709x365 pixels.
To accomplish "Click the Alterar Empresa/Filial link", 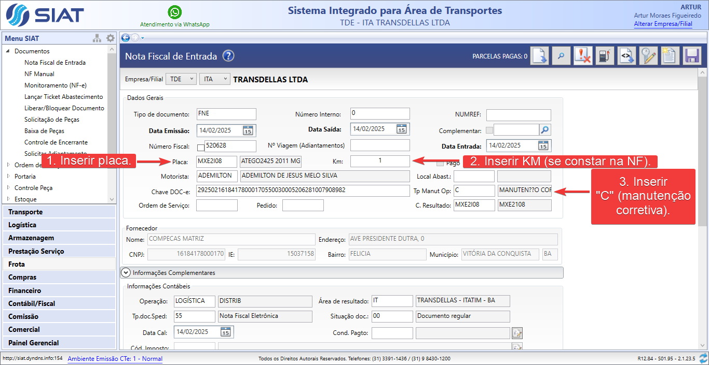I will (x=663, y=24).
